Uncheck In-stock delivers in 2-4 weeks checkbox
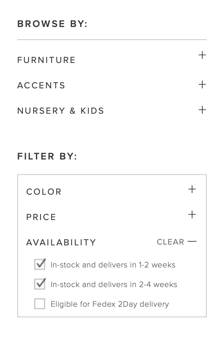 coord(40,284)
